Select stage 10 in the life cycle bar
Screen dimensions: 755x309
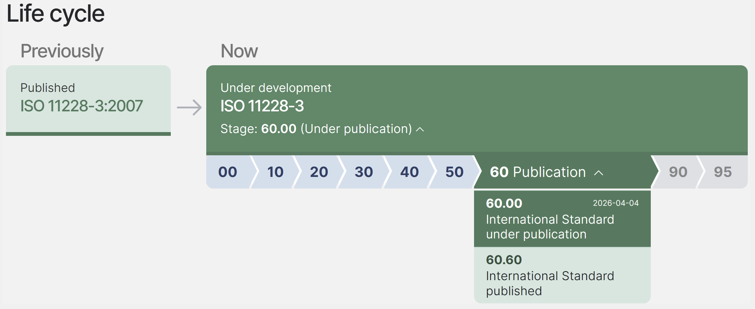click(x=275, y=172)
